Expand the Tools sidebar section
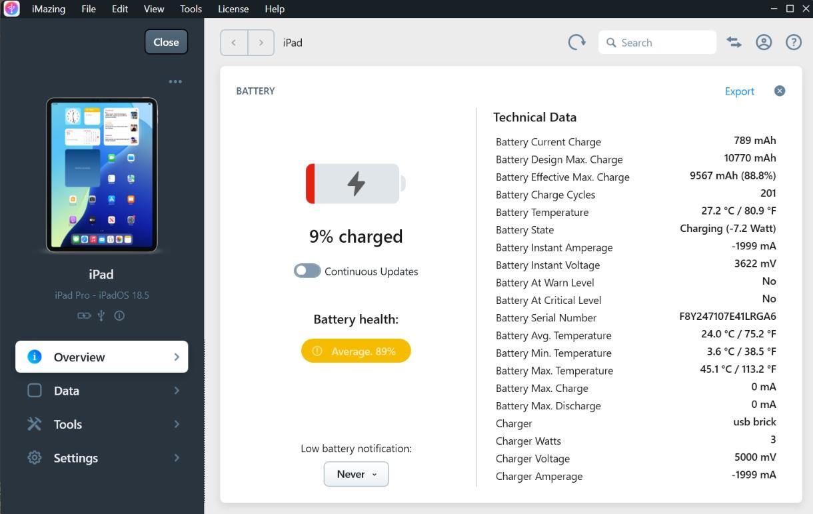The image size is (813, 514). 102,424
